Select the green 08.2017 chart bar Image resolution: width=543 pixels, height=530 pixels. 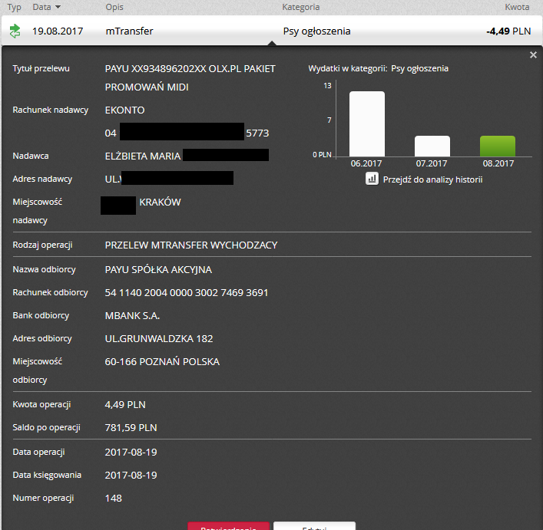click(x=498, y=145)
